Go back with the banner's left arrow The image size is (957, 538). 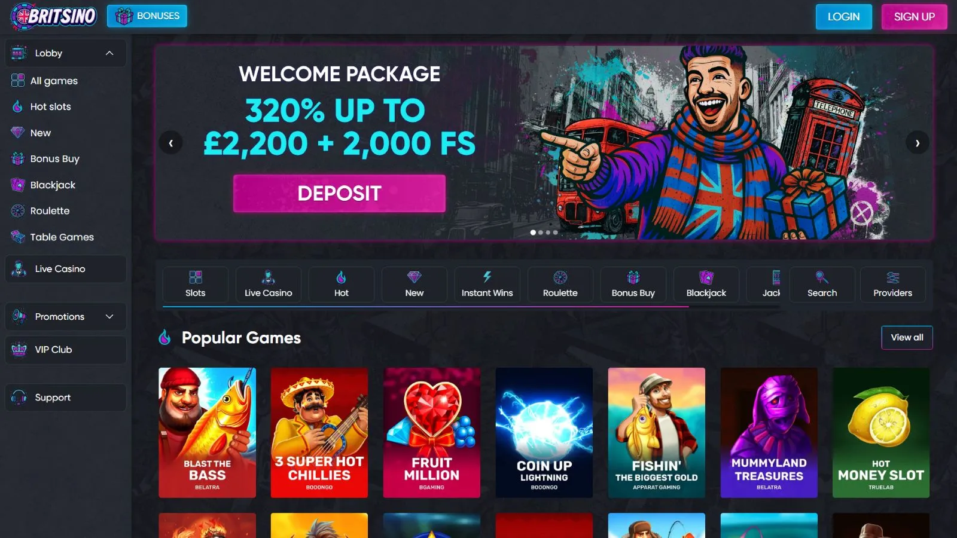point(171,143)
